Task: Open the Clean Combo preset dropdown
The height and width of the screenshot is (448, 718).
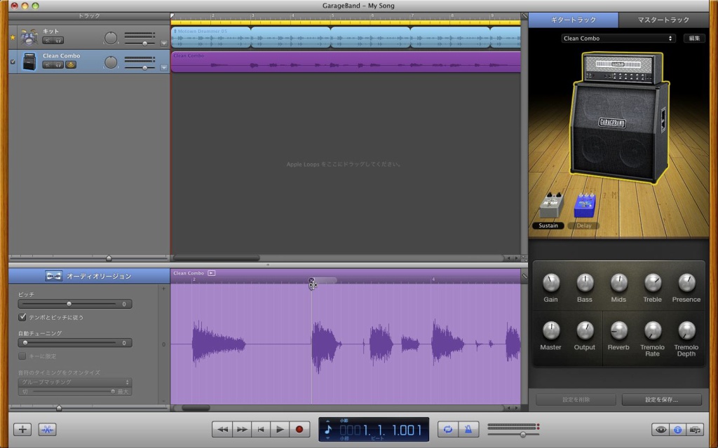Action: click(x=618, y=38)
